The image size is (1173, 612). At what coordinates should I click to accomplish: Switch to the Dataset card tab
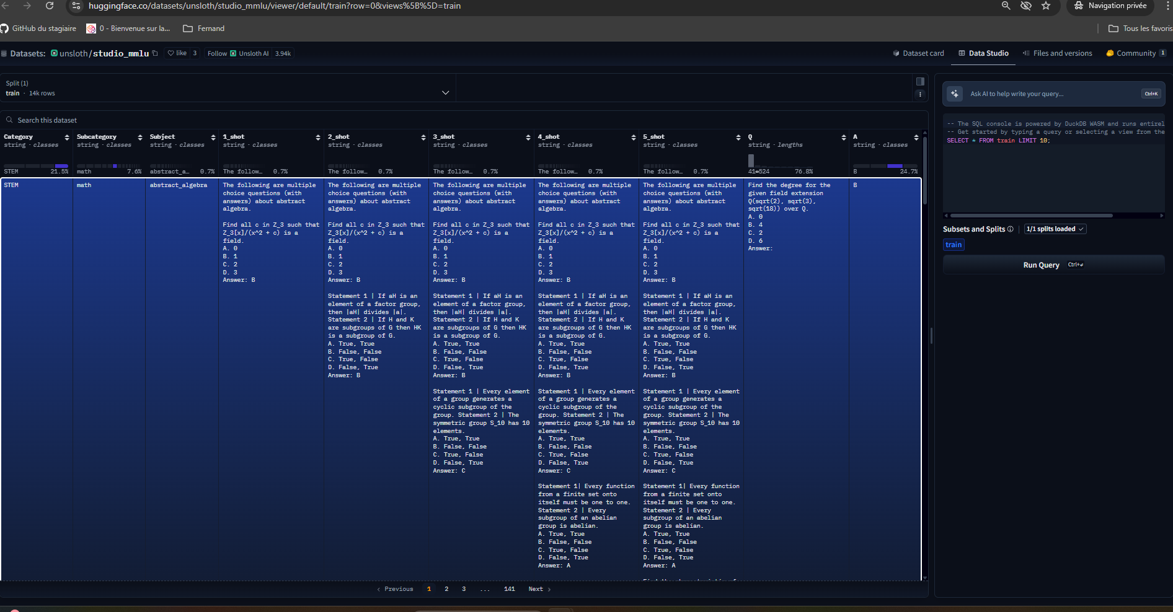(x=919, y=53)
